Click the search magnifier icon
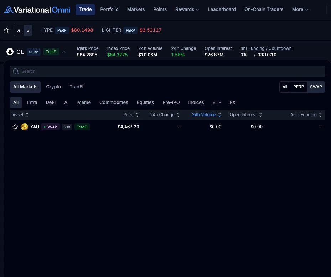The height and width of the screenshot is (277, 331). point(16,71)
